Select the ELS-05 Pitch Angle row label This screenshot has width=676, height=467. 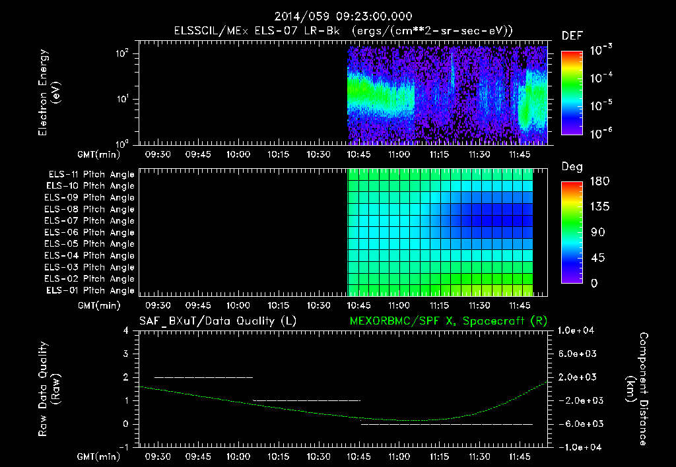[89, 244]
